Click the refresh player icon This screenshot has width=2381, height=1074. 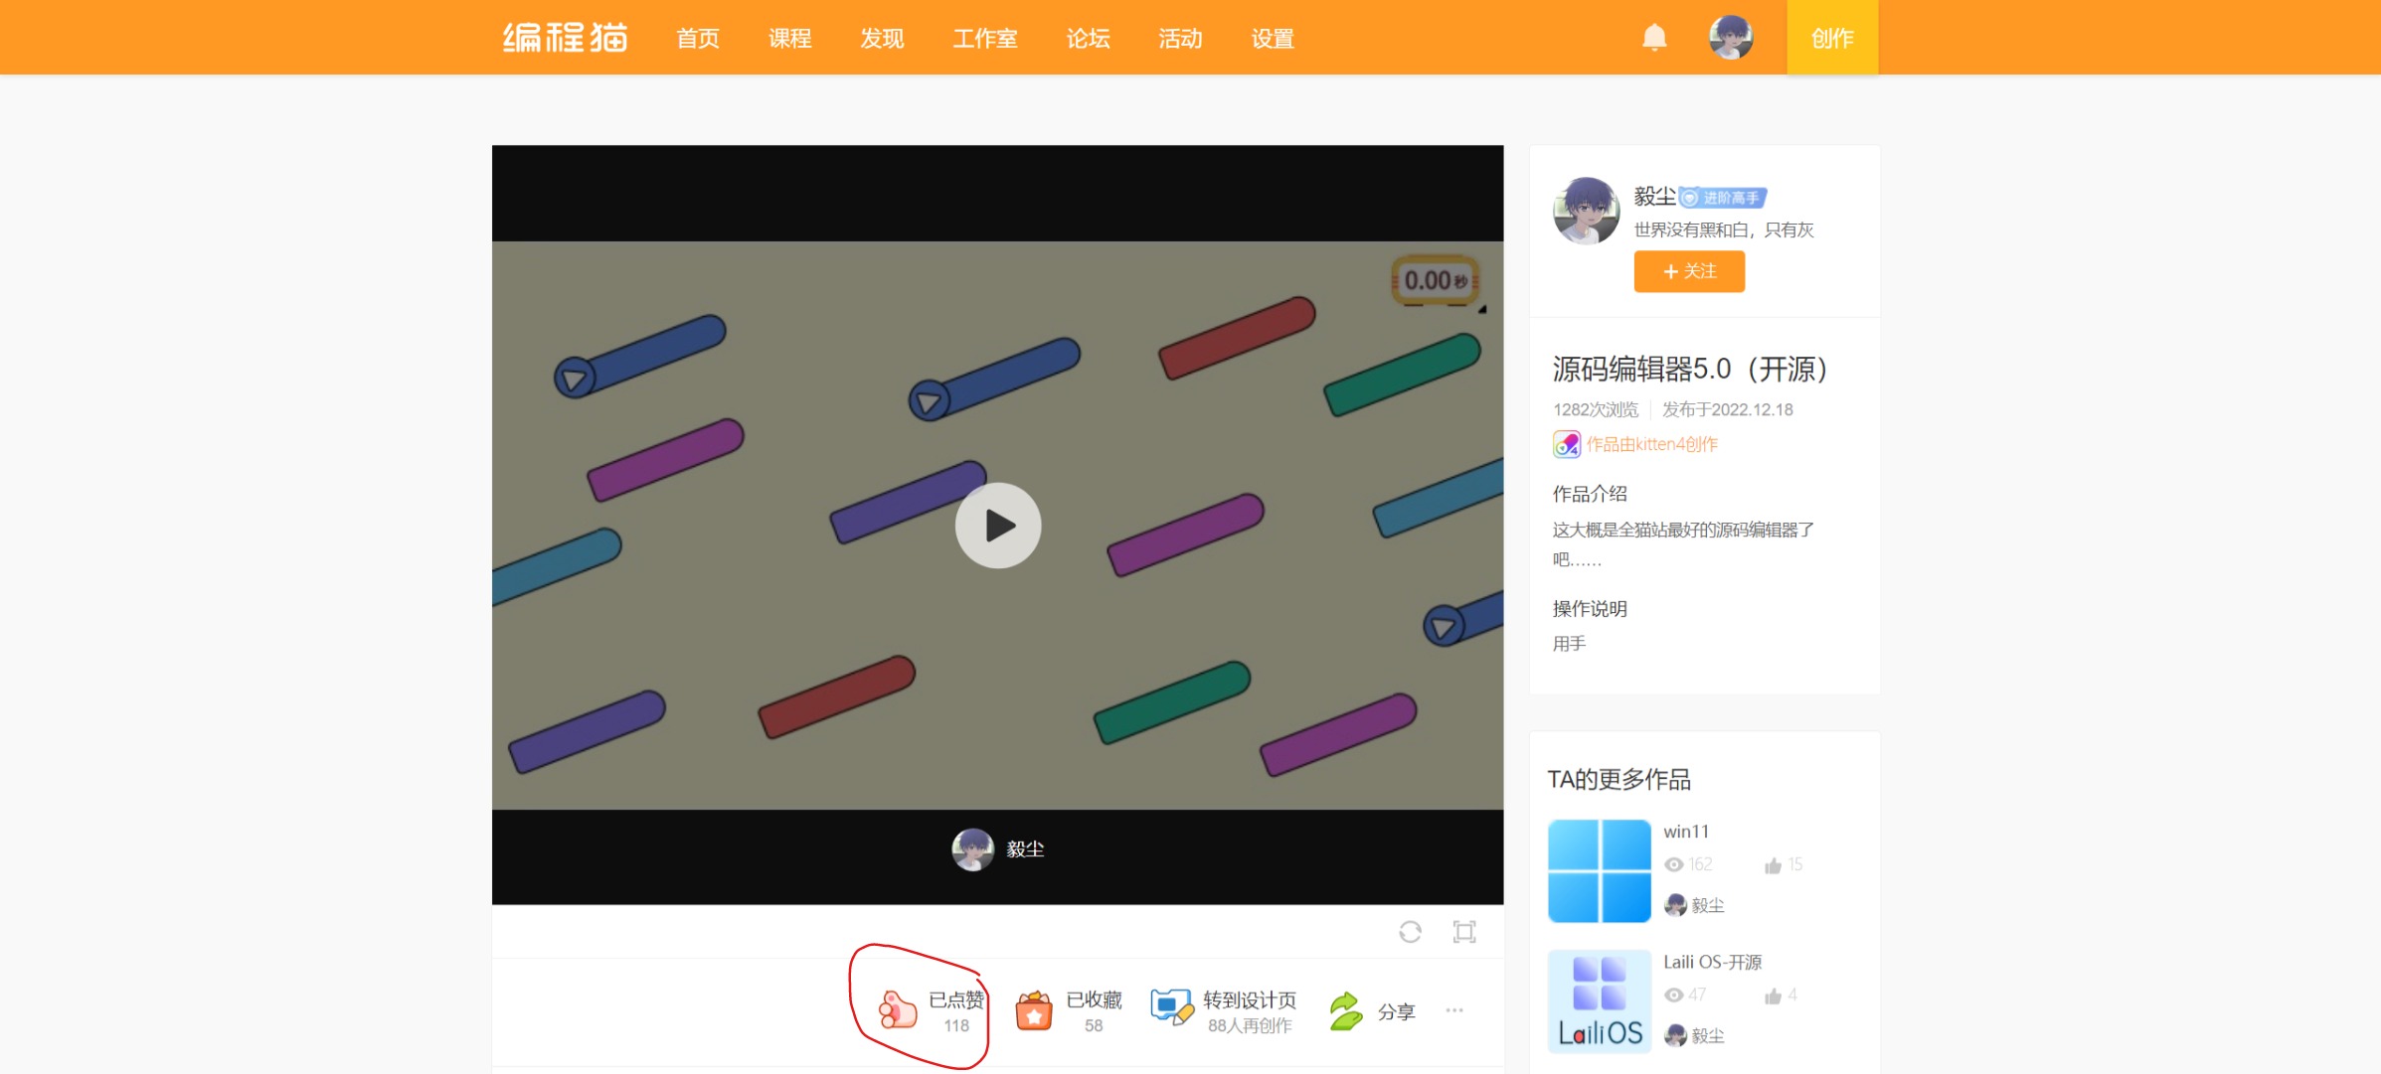click(1410, 932)
